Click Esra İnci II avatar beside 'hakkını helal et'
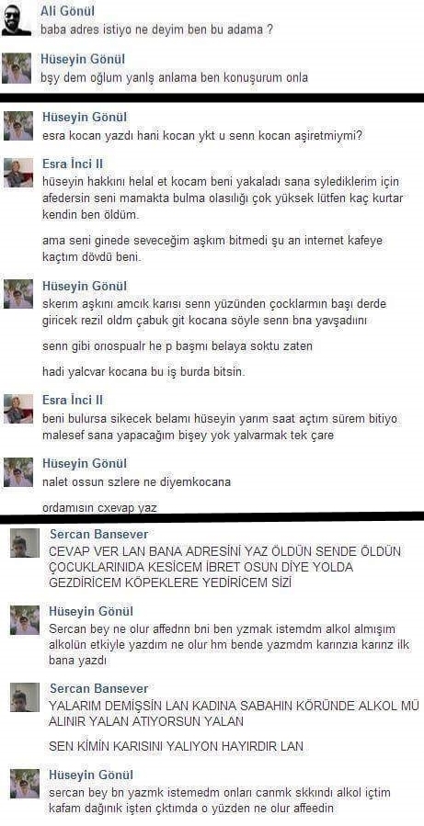This screenshot has width=424, height=826. click(17, 172)
